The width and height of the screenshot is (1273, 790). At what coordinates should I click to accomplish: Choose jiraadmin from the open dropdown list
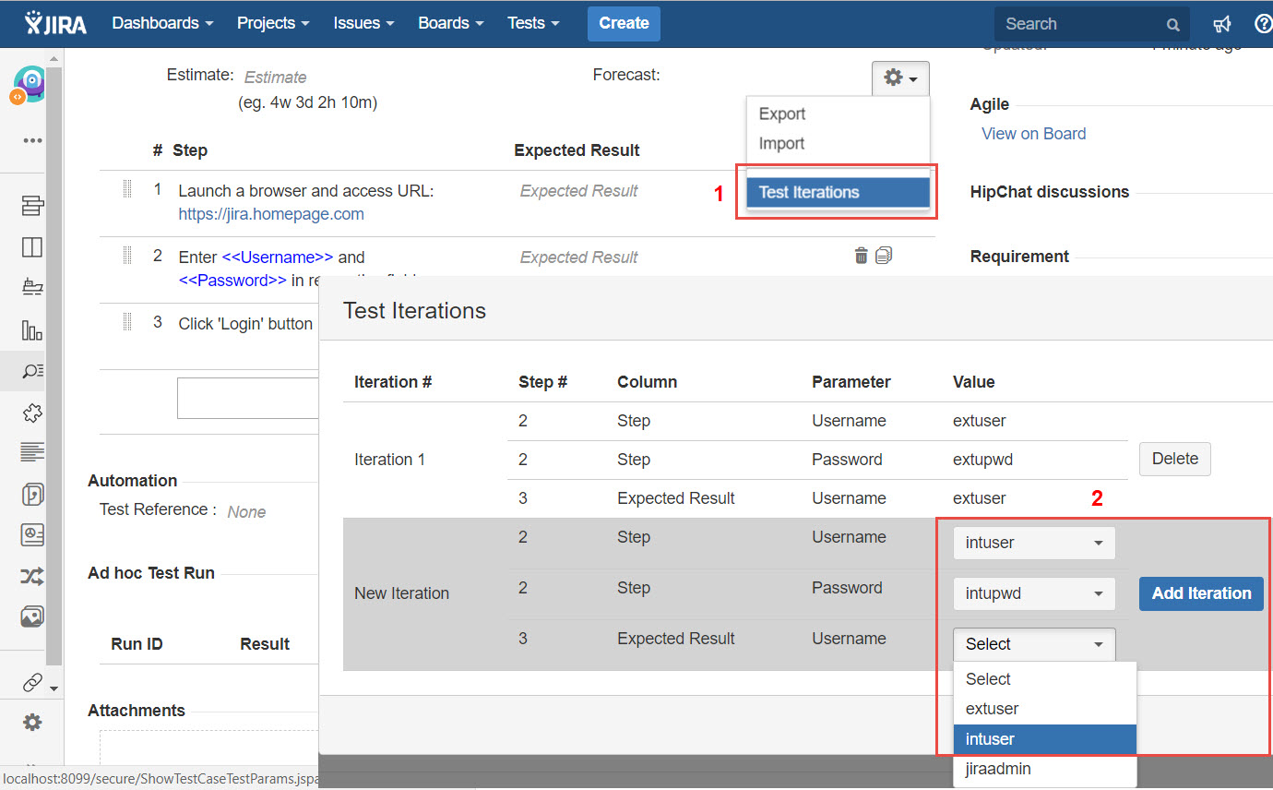[x=998, y=769]
